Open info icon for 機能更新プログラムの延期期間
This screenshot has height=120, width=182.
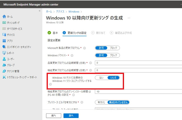coord(90,70)
